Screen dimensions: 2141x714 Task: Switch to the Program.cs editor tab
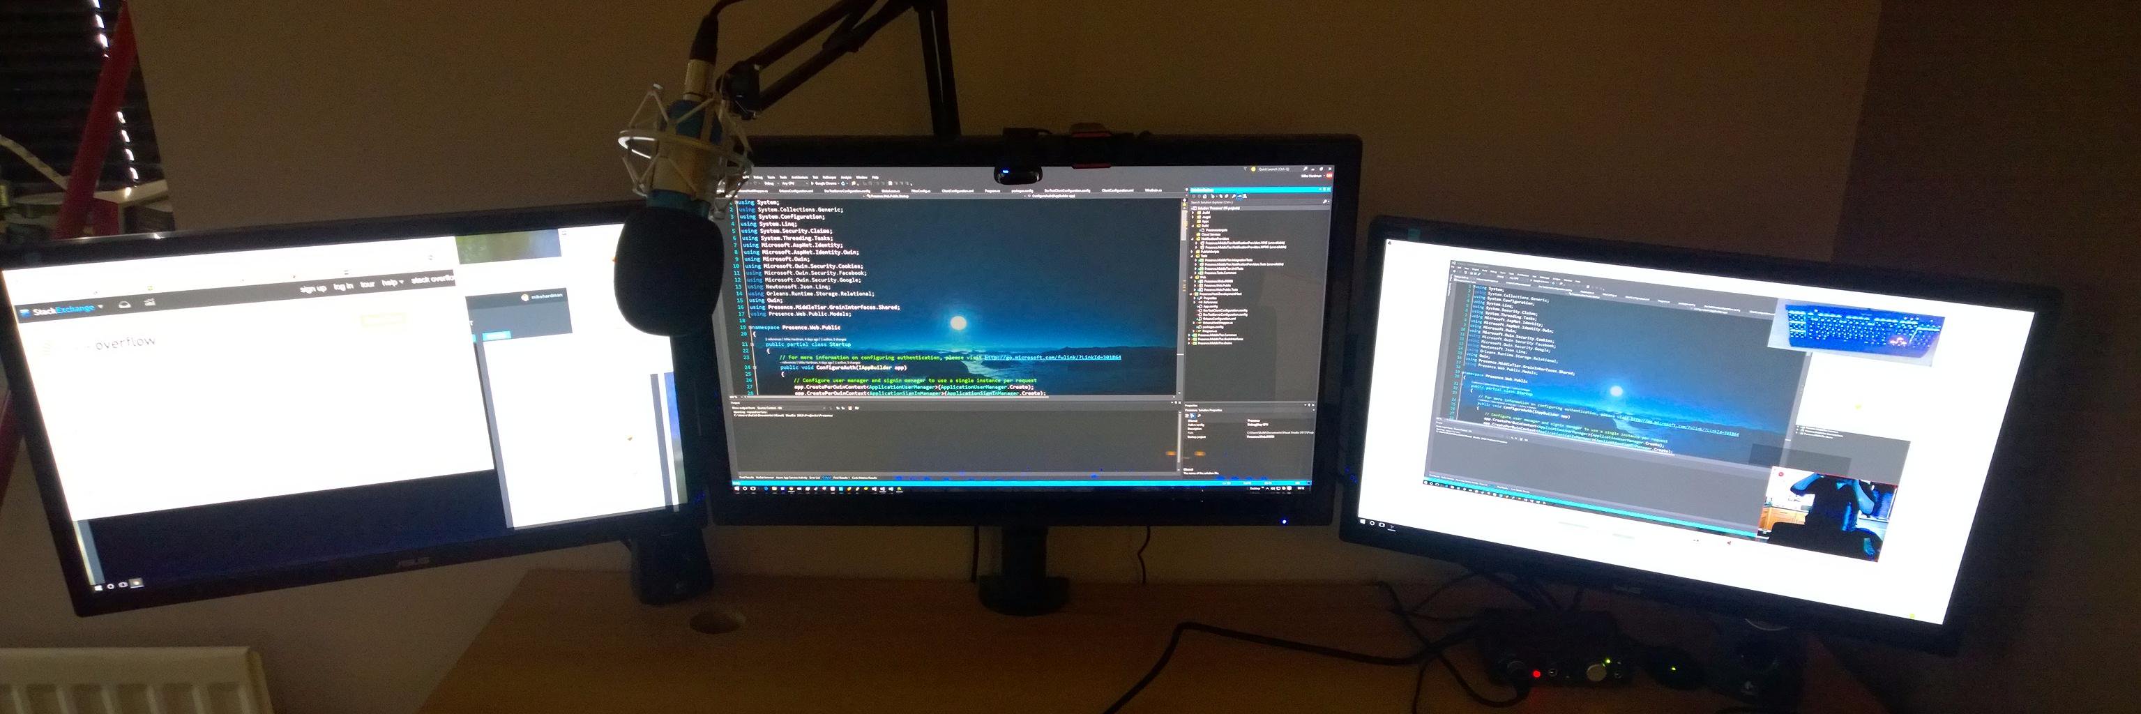tap(992, 191)
